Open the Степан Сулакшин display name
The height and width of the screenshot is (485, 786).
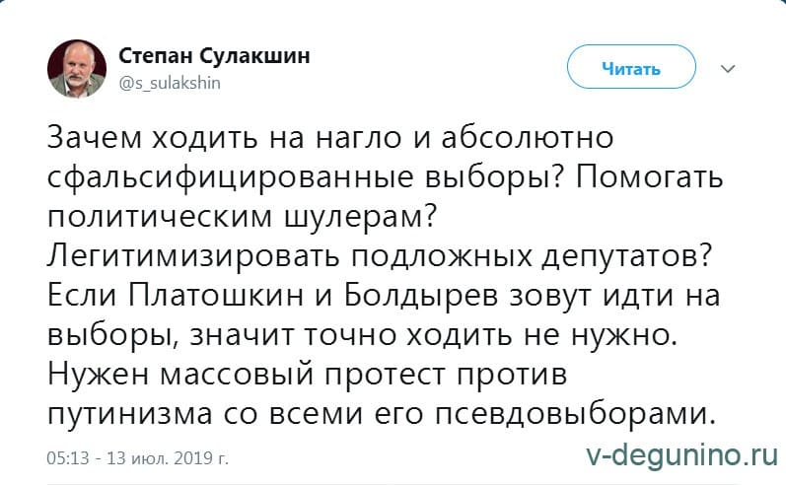tap(214, 55)
